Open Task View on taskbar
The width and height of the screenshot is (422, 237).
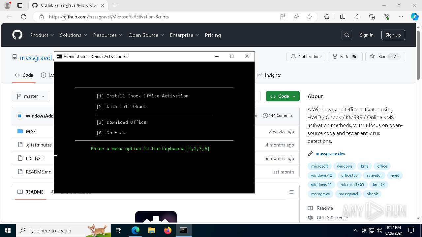(x=119, y=230)
